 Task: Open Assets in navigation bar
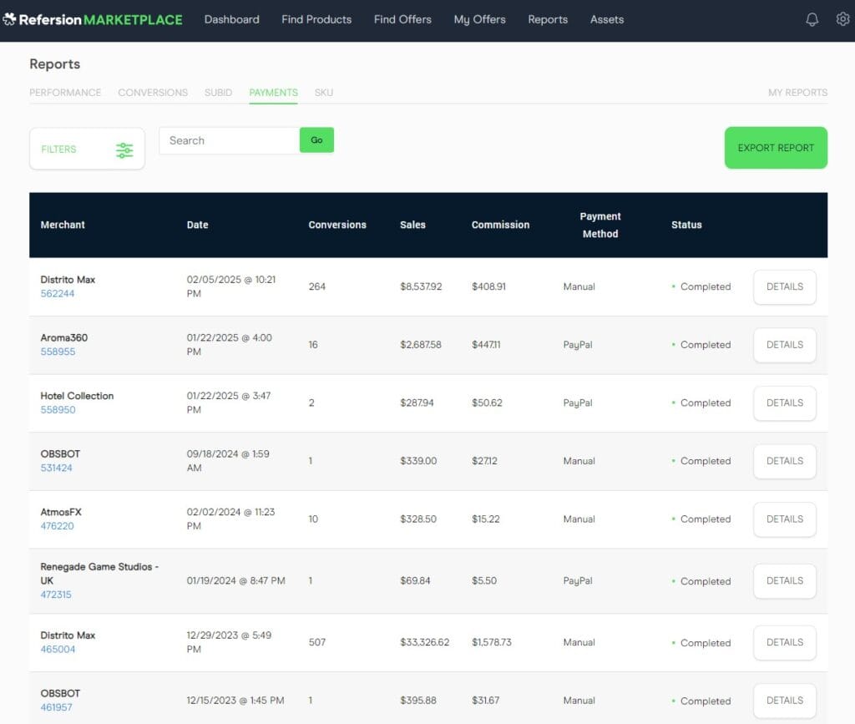[607, 20]
